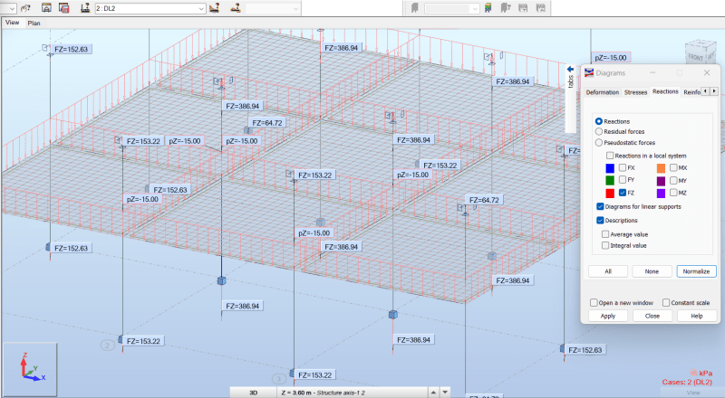Click the red-window icon left of the load icon
This screenshot has width=725, height=398.
[x=64, y=8]
